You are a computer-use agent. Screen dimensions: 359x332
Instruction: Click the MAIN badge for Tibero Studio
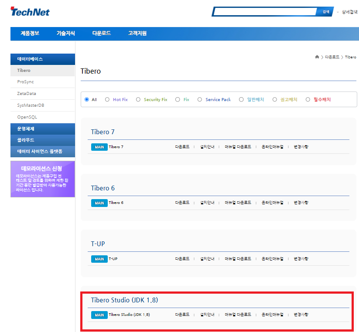(99, 315)
